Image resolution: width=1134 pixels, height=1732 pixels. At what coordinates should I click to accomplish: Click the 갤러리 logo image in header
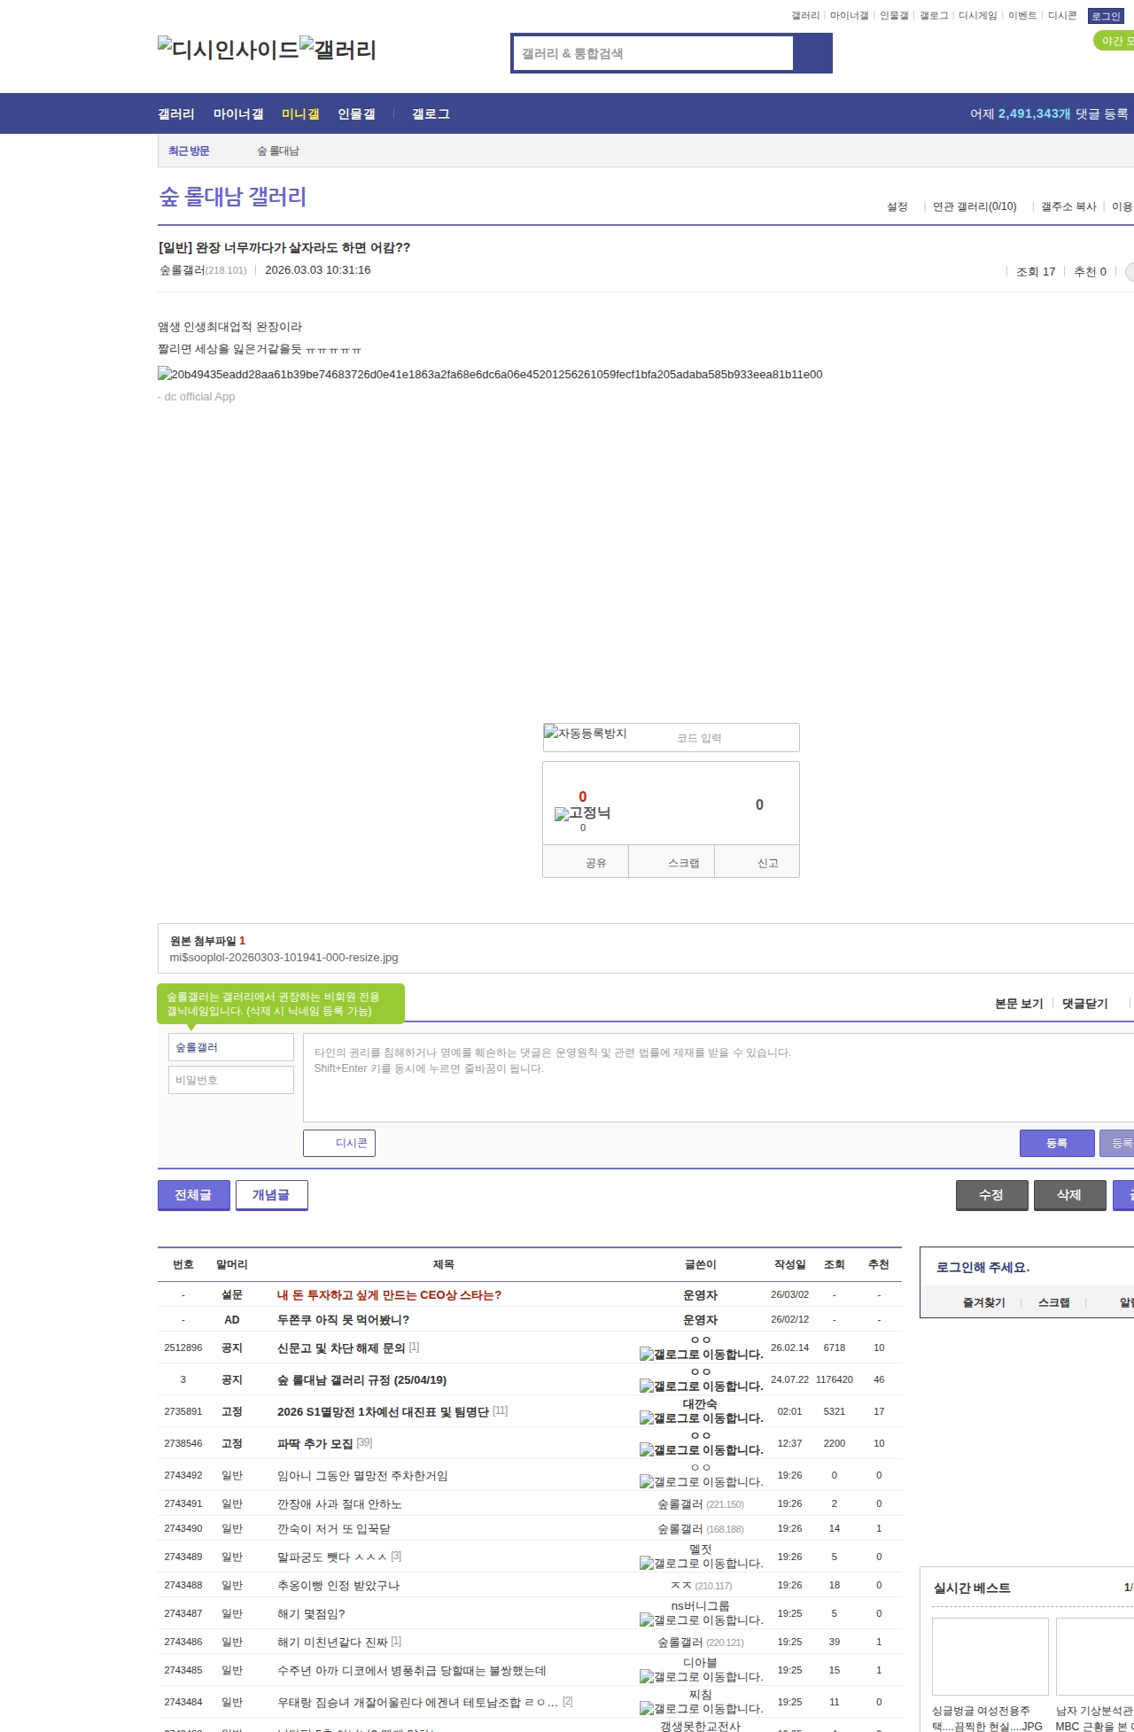point(338,50)
